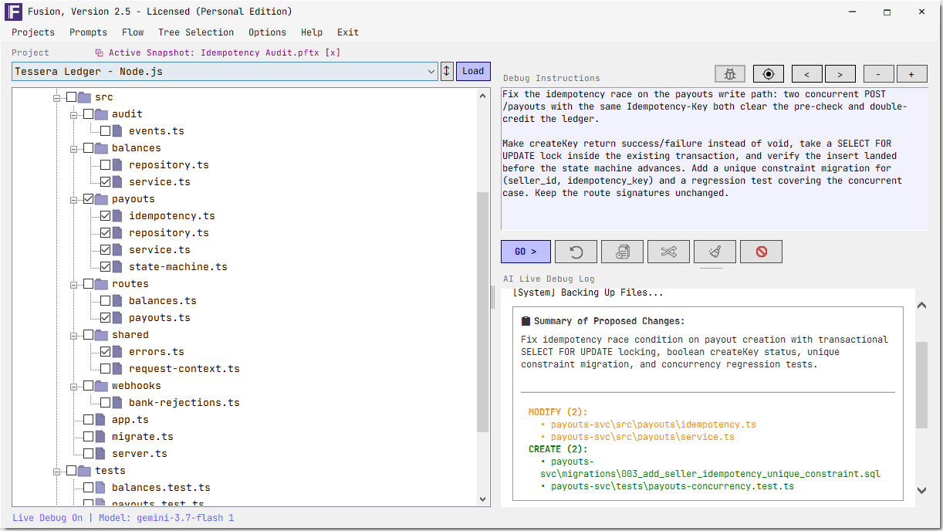Image resolution: width=943 pixels, height=531 pixels.
Task: Click the folder icon of webhooks
Action: [x=101, y=386]
